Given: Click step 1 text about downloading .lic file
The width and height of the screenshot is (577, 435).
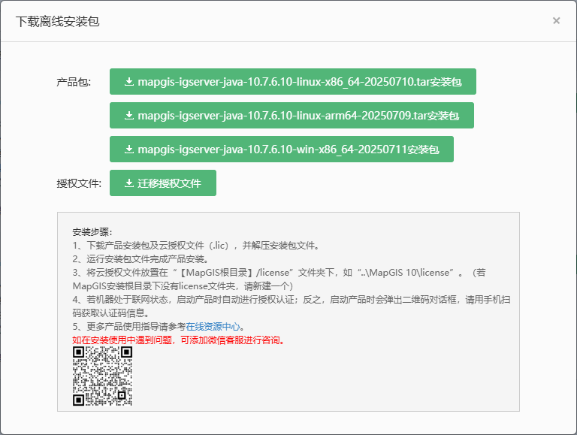Looking at the screenshot, I should [195, 245].
